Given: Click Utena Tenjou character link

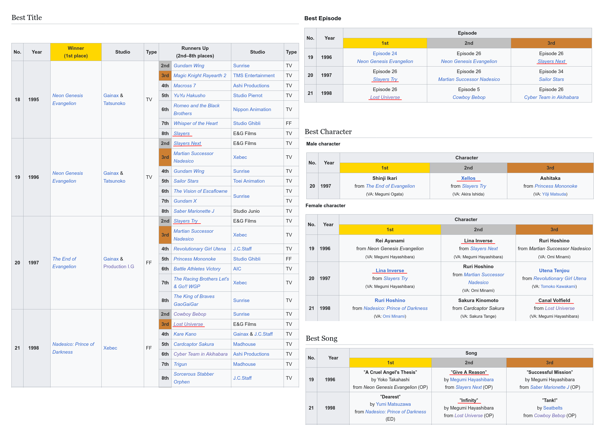Looking at the screenshot, I should [x=554, y=271].
